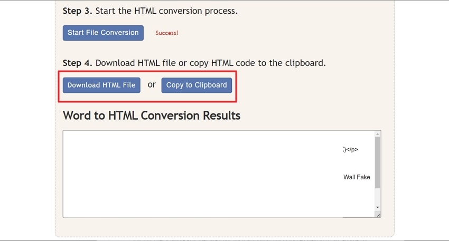Click the results box scroll-up arrow

[378, 134]
